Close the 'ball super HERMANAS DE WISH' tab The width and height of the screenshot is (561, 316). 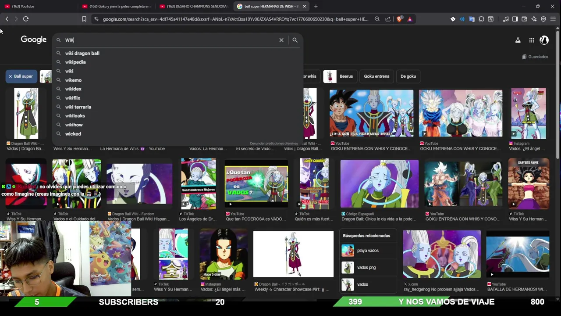click(304, 6)
